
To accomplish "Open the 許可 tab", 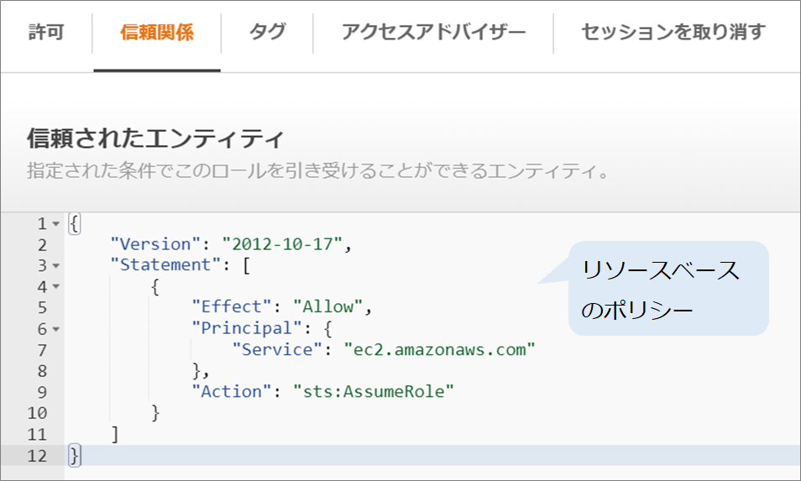I will [46, 33].
